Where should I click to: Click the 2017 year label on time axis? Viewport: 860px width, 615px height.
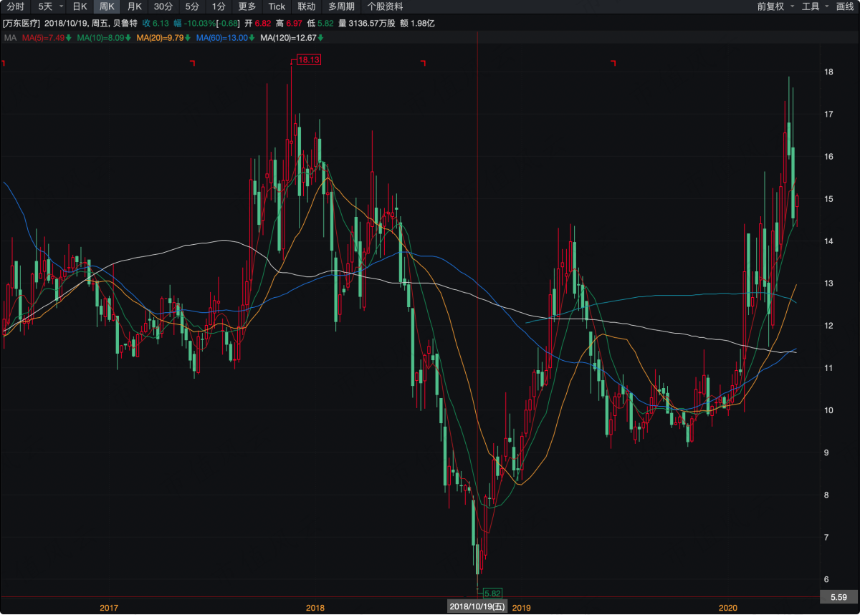(x=108, y=607)
